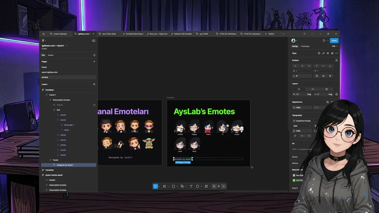379x213 pixels.
Task: Click the Export section header
Action: [295, 188]
